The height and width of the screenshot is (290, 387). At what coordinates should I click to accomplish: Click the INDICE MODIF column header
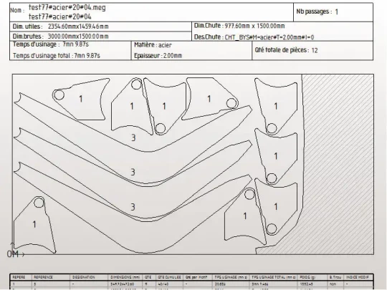[358, 277]
